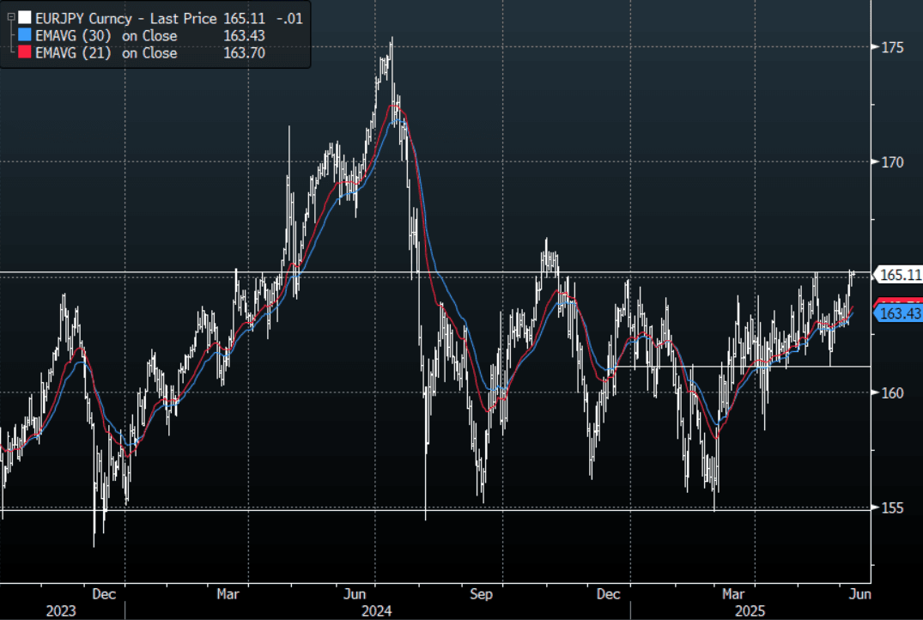Click the white 165.11 last price tag
This screenshot has height=620, width=923.
point(900,275)
